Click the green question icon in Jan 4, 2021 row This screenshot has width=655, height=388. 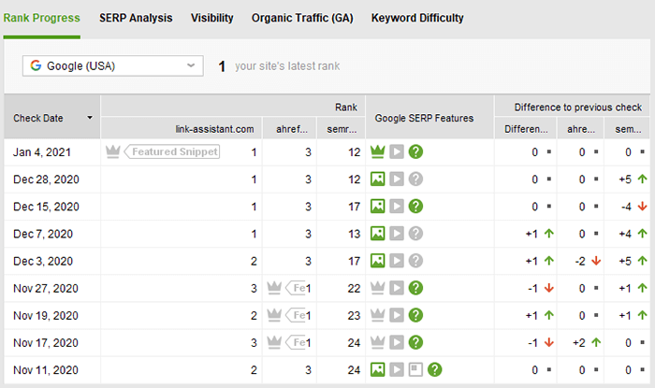(415, 151)
